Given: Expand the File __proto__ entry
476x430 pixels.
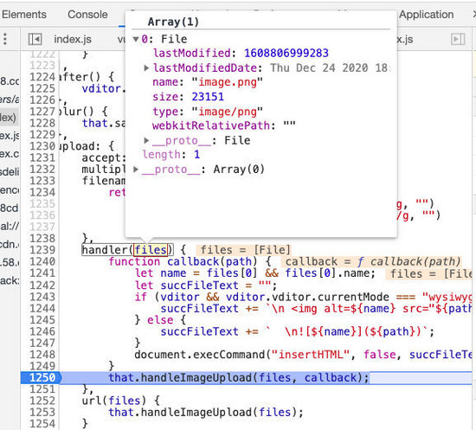Looking at the screenshot, I should [146, 140].
